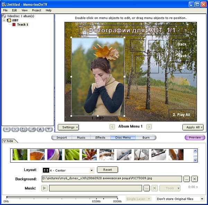
Task: Collapse the iXBT tree node
Action: pyautogui.click(x=4, y=20)
